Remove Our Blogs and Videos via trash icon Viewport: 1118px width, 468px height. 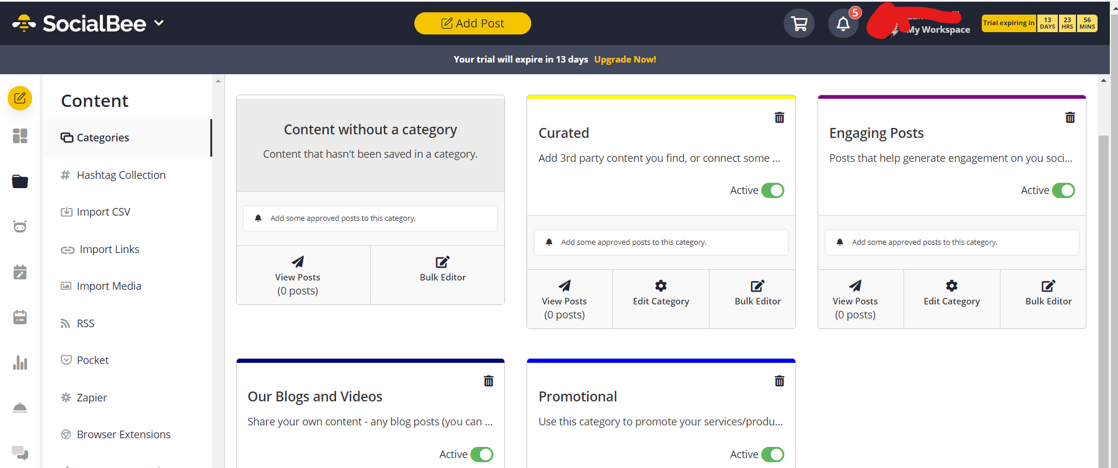click(x=489, y=381)
